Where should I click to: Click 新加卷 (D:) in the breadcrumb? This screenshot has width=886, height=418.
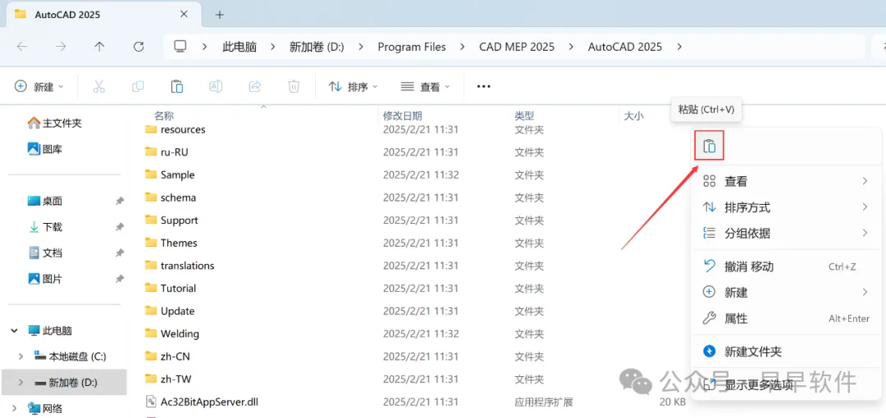coord(317,47)
